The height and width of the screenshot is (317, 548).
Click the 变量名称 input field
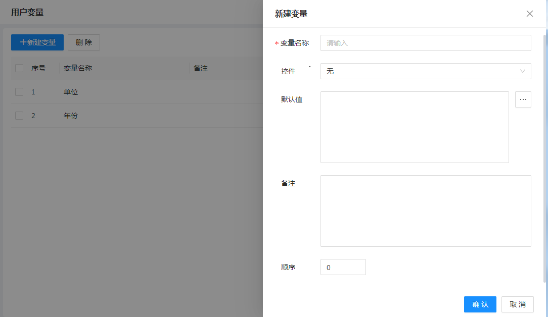coord(425,43)
